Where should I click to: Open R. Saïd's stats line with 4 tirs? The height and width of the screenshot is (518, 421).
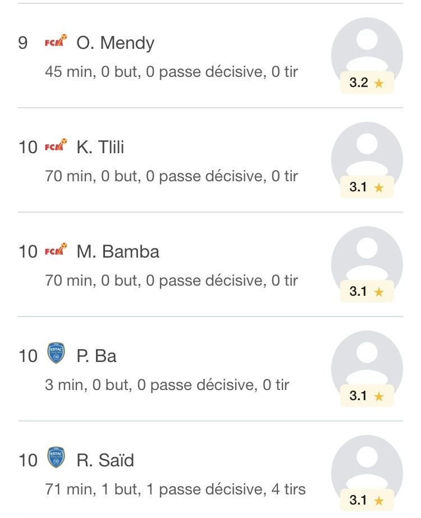175,489
